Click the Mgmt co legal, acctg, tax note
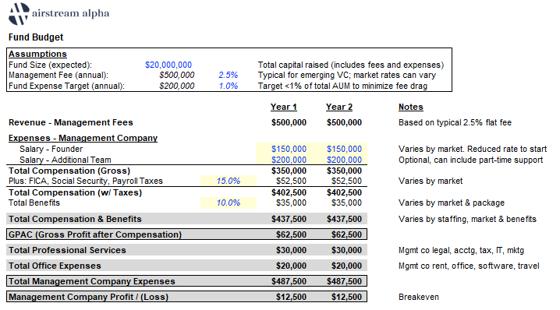Image resolution: width=560 pixels, height=310 pixels. pyautogui.click(x=461, y=251)
